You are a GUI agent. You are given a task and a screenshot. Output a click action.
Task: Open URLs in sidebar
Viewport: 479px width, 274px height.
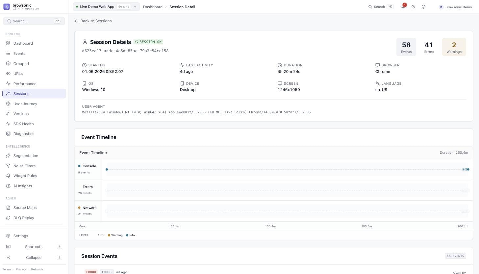(34, 74)
